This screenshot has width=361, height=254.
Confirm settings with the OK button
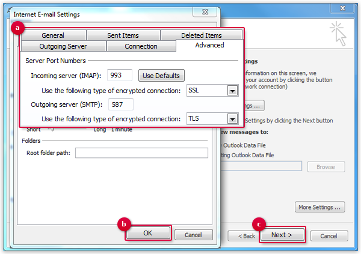click(148, 234)
